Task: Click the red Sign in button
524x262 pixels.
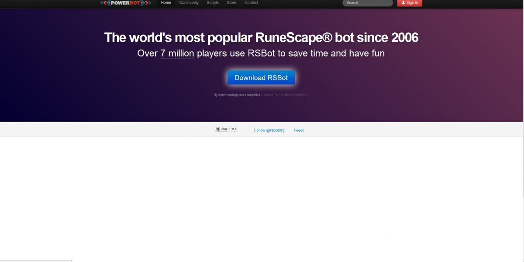Action: [410, 3]
